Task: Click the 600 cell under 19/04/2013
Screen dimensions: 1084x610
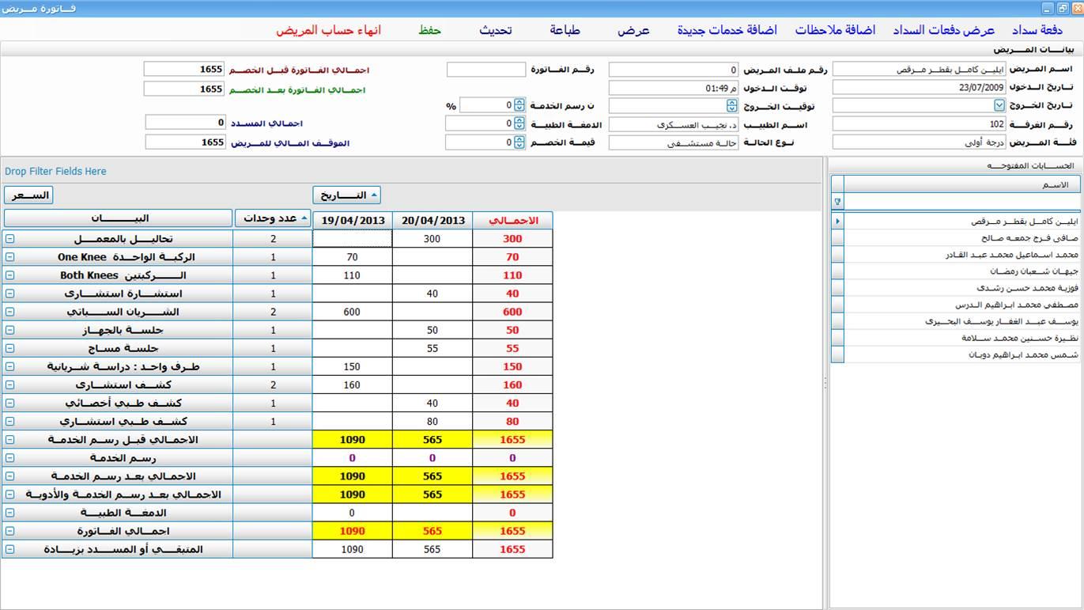Action: tap(352, 312)
